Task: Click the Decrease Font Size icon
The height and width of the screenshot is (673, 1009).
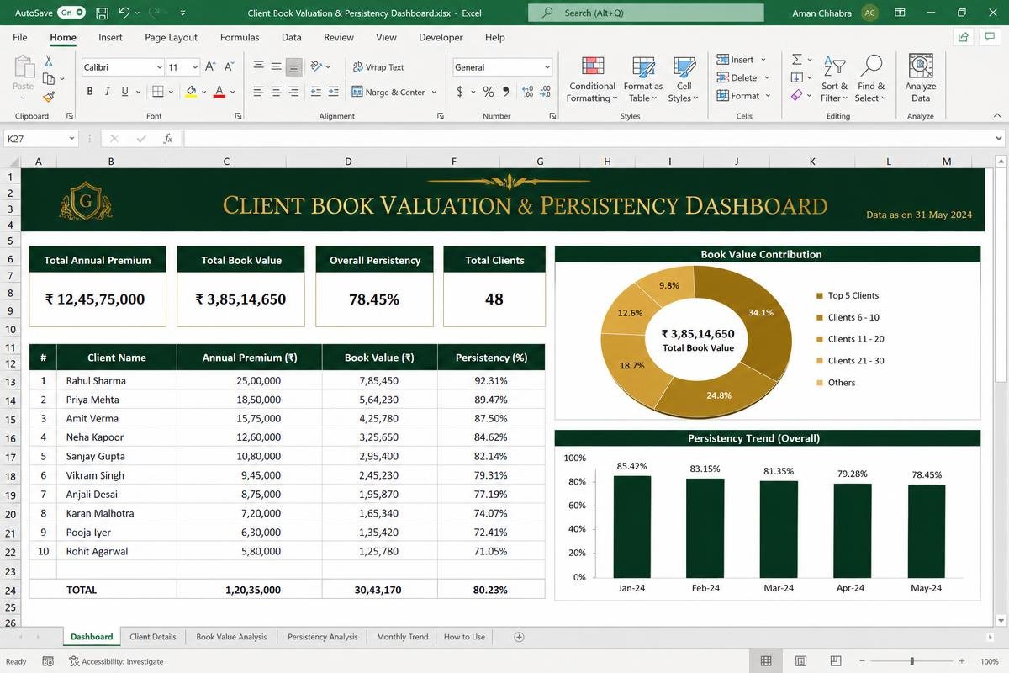Action: pos(230,66)
